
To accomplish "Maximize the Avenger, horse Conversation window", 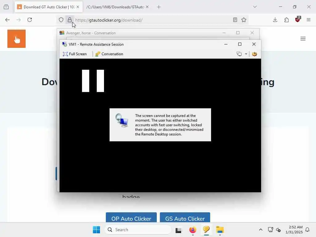I will [238, 33].
